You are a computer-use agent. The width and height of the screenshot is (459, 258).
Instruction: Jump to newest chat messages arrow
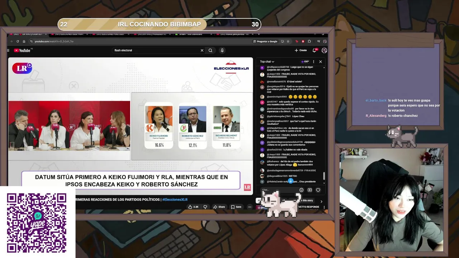point(290,181)
